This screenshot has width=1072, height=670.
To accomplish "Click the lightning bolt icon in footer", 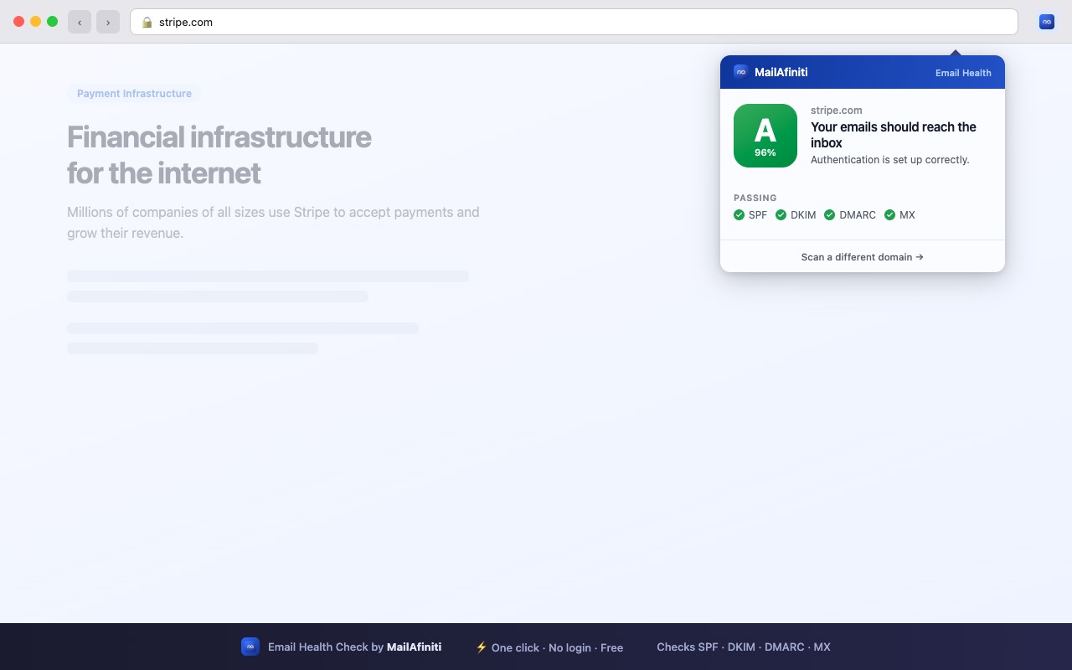I will [481, 647].
